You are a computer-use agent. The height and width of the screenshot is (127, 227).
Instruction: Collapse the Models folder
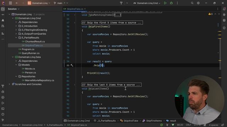(16, 65)
